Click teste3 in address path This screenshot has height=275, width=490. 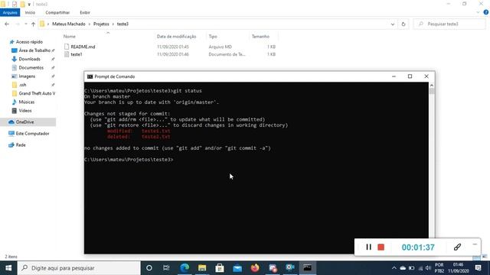122,24
